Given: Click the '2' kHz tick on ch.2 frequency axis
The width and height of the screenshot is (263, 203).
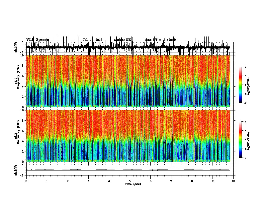Looking at the screenshot, I should [x=23, y=152].
